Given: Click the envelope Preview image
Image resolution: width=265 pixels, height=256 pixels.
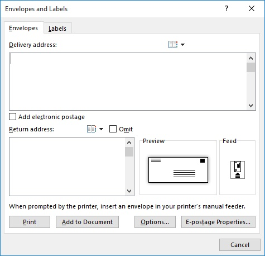Looking at the screenshot, I should (178, 170).
